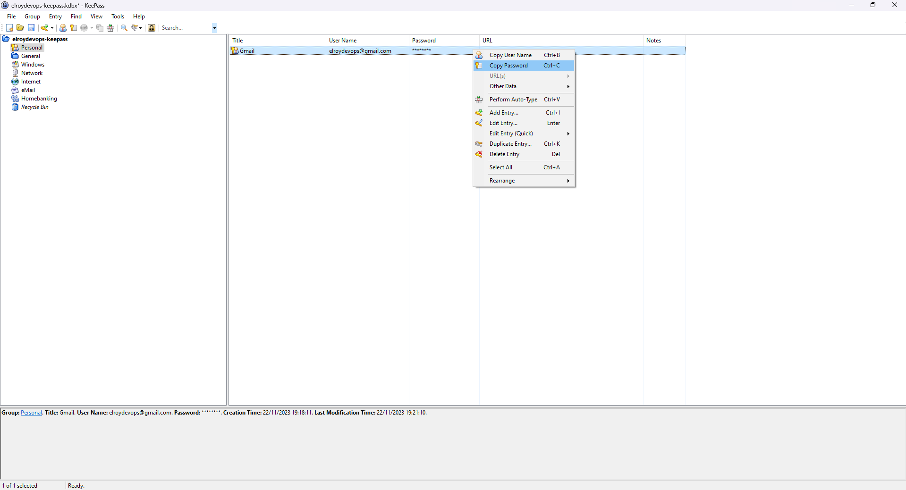This screenshot has width=906, height=490.
Task: Click the elroydevops@gmail.com user name cell
Action: tap(360, 51)
